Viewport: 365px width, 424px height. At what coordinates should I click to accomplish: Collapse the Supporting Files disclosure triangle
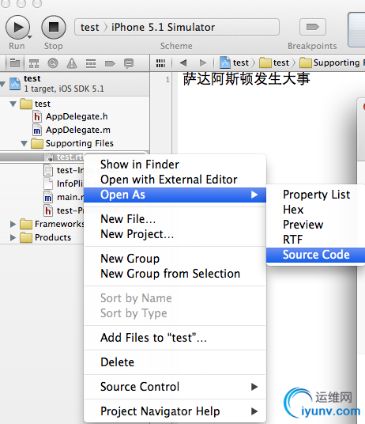pyautogui.click(x=24, y=143)
